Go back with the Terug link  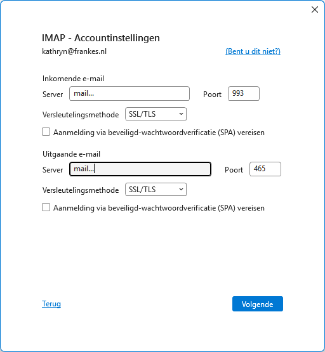tap(51, 304)
